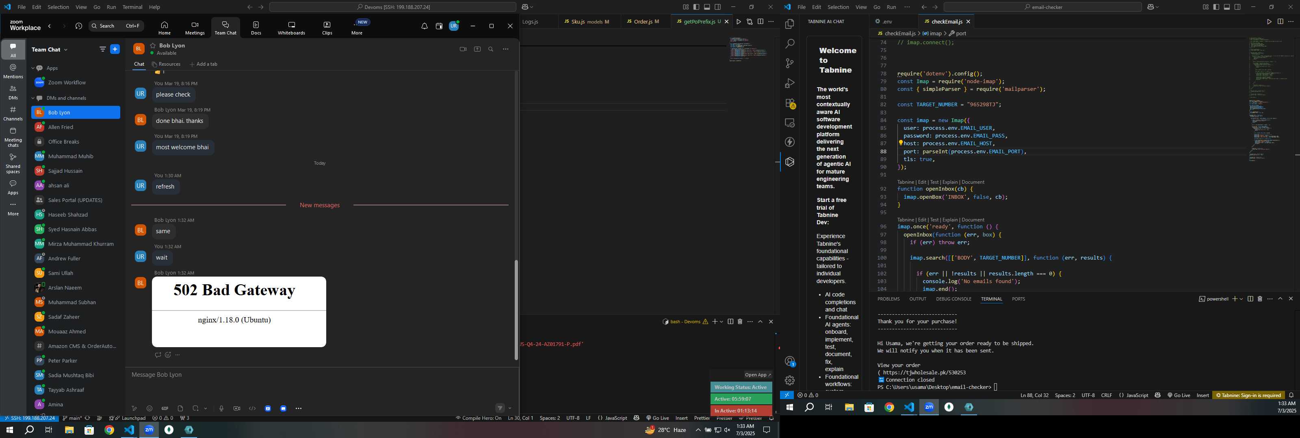Open Mentions in Zoom sidebar

[x=13, y=71]
